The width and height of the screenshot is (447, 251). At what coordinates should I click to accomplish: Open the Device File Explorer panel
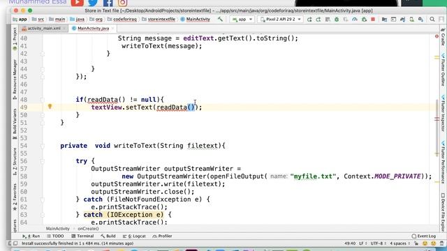tap(443, 212)
